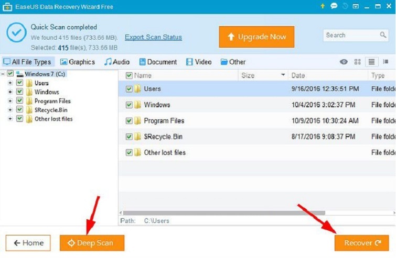Image resolution: width=396 pixels, height=258 pixels.
Task: Sort by the Date column header
Action: [298, 75]
